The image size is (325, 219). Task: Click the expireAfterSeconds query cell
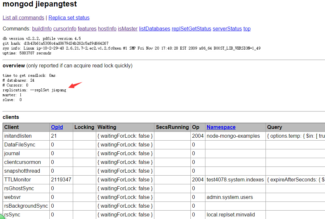point(295,180)
